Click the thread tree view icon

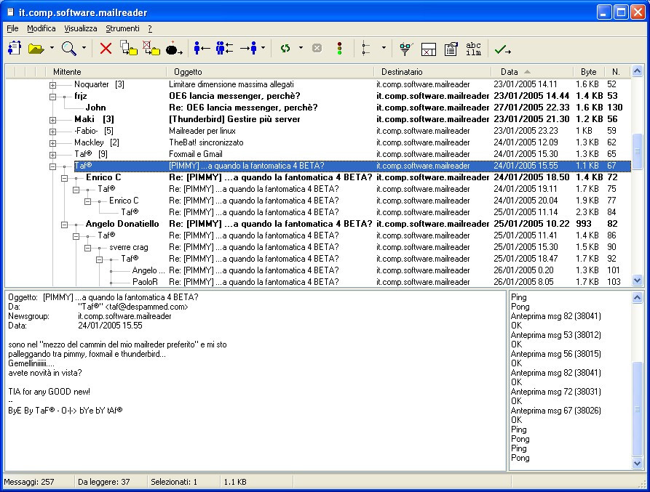click(x=366, y=49)
